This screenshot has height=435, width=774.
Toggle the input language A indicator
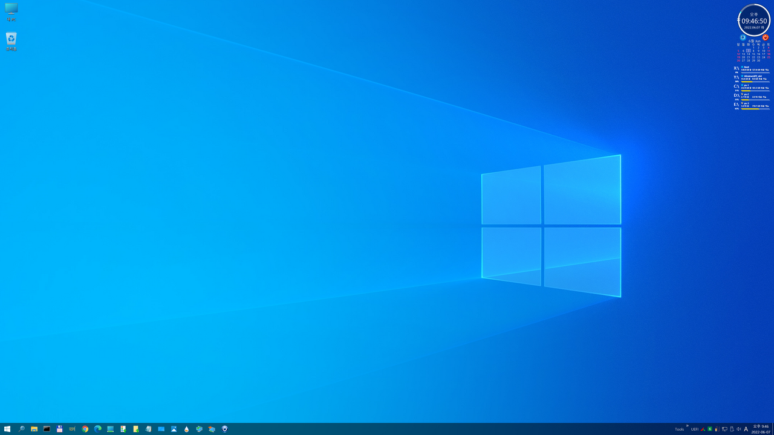click(x=746, y=430)
